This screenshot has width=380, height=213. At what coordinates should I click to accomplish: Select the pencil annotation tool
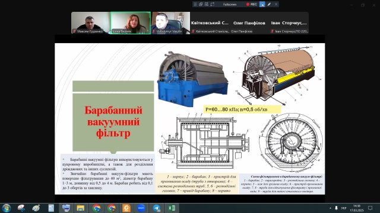click(269, 4)
